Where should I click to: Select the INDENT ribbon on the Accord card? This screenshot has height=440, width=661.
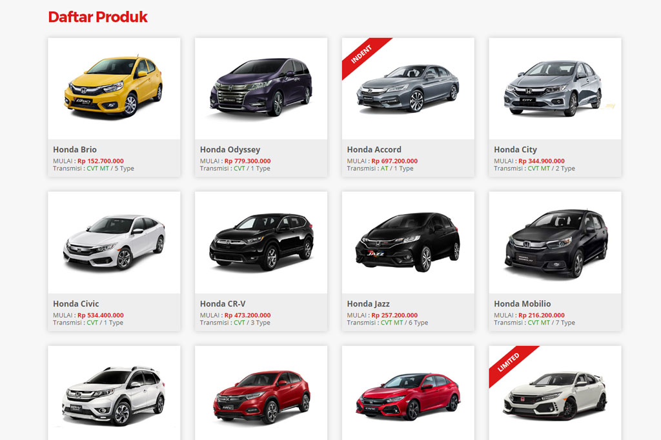[x=365, y=57]
